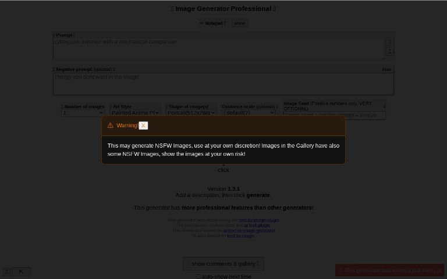
Task: Open the ai-text-to-image-generator link
Action: click(249, 231)
